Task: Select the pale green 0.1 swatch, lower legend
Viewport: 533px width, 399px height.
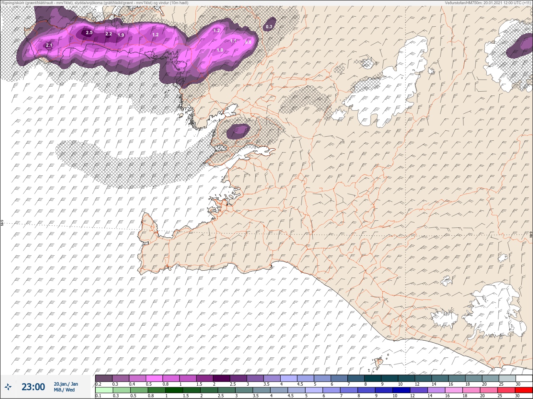Action: click(x=104, y=390)
